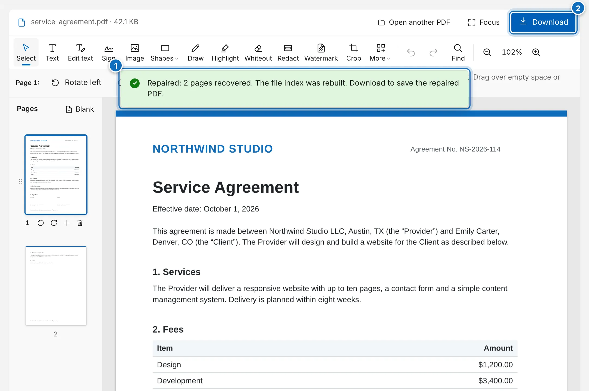Click the Development table row label
Viewport: 589px width, 391px height.
[180, 381]
